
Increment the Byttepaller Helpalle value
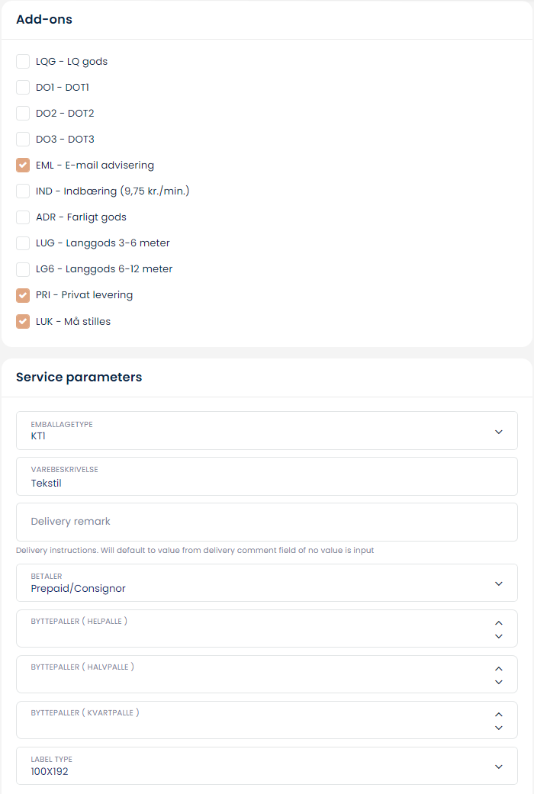tap(499, 622)
